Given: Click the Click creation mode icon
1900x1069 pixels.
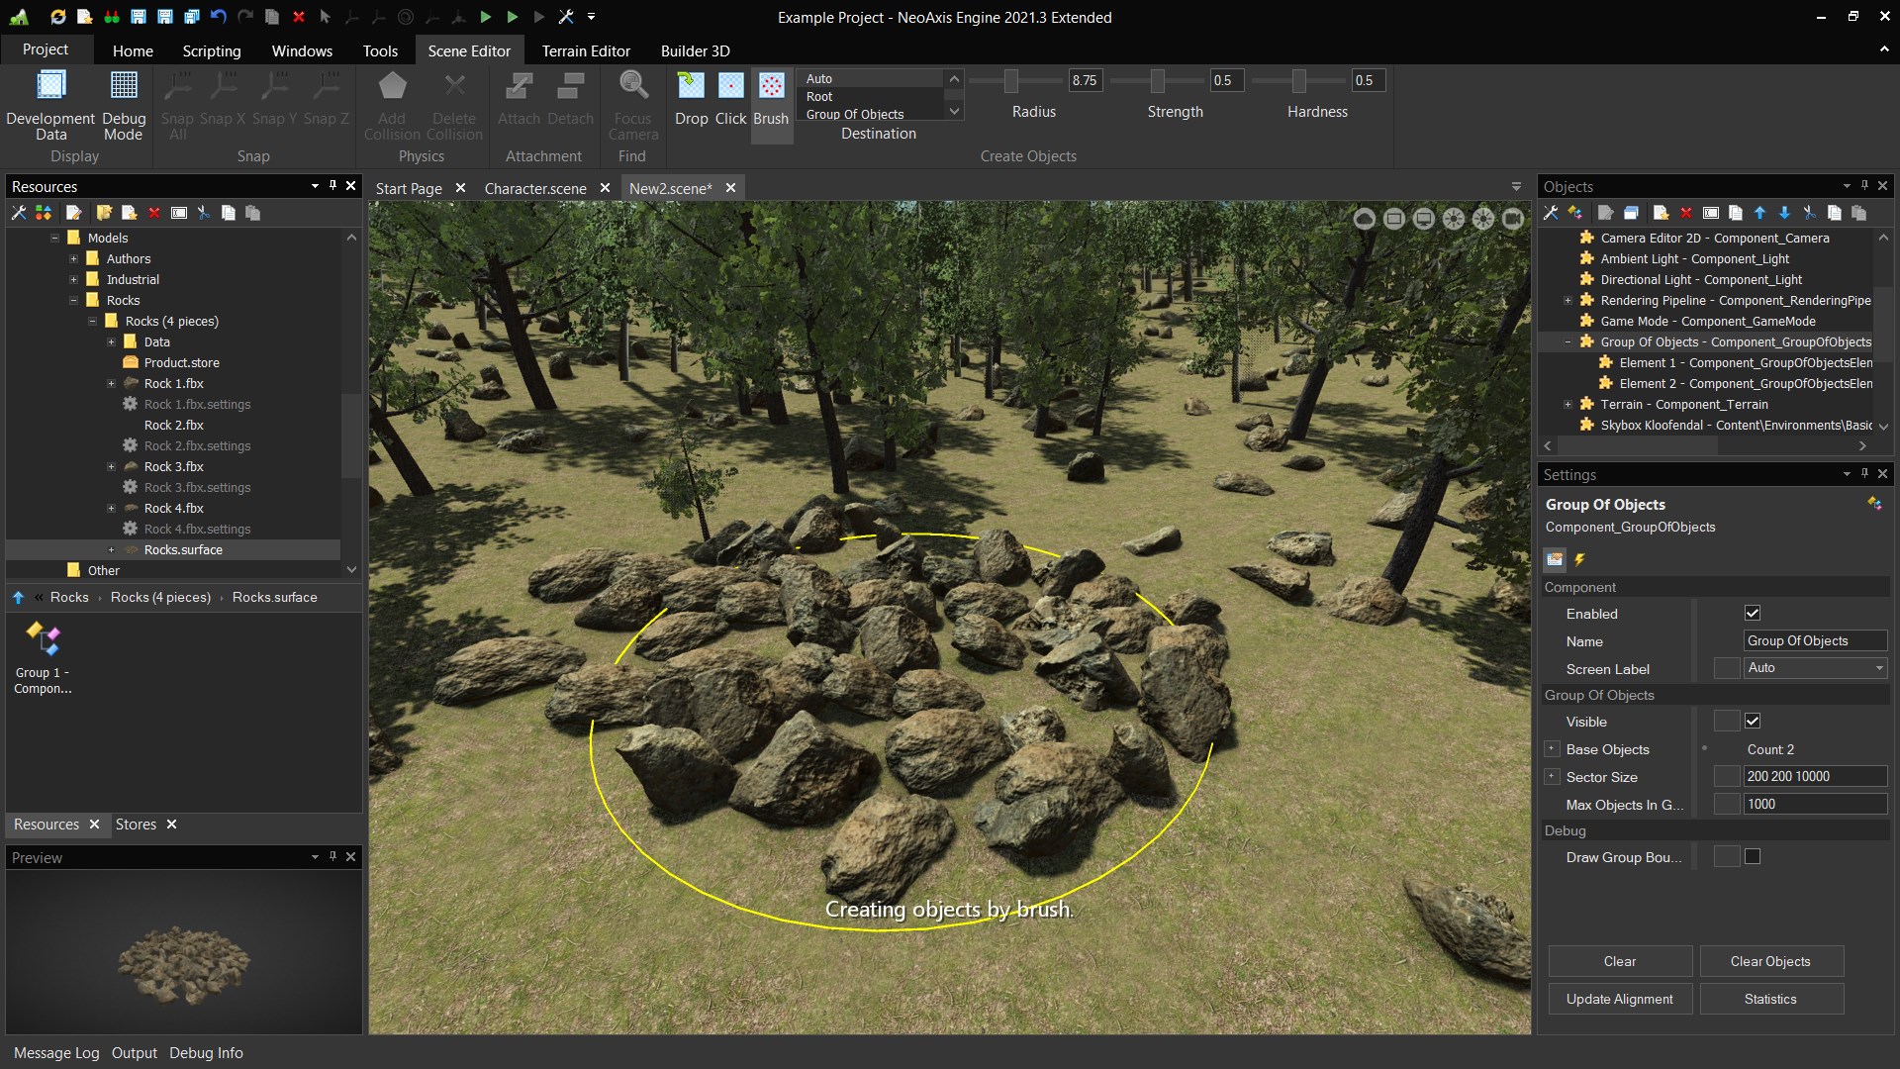Looking at the screenshot, I should [x=730, y=86].
